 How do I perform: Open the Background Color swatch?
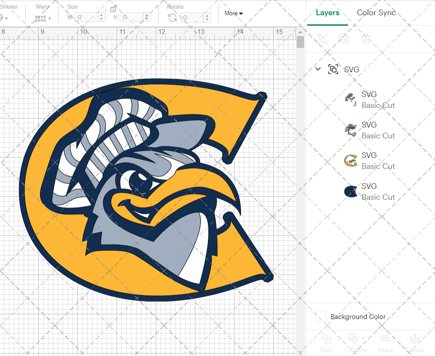pos(320,316)
